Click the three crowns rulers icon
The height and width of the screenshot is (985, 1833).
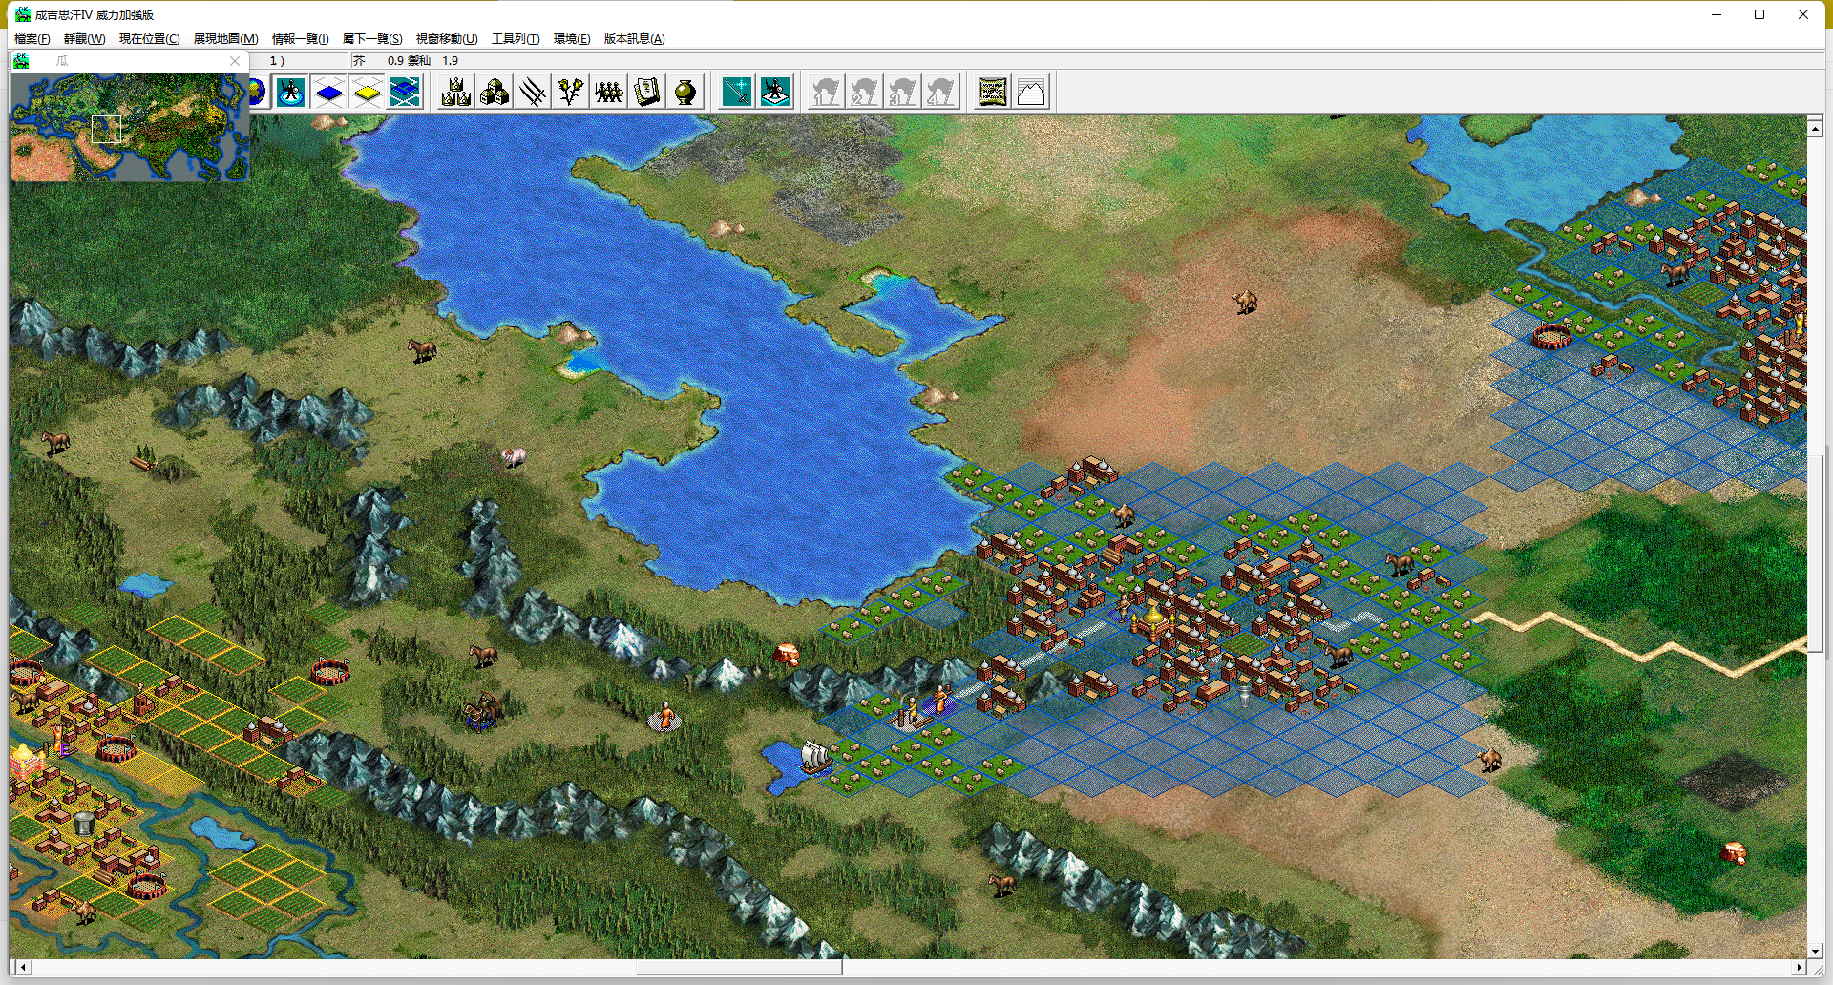tap(456, 93)
